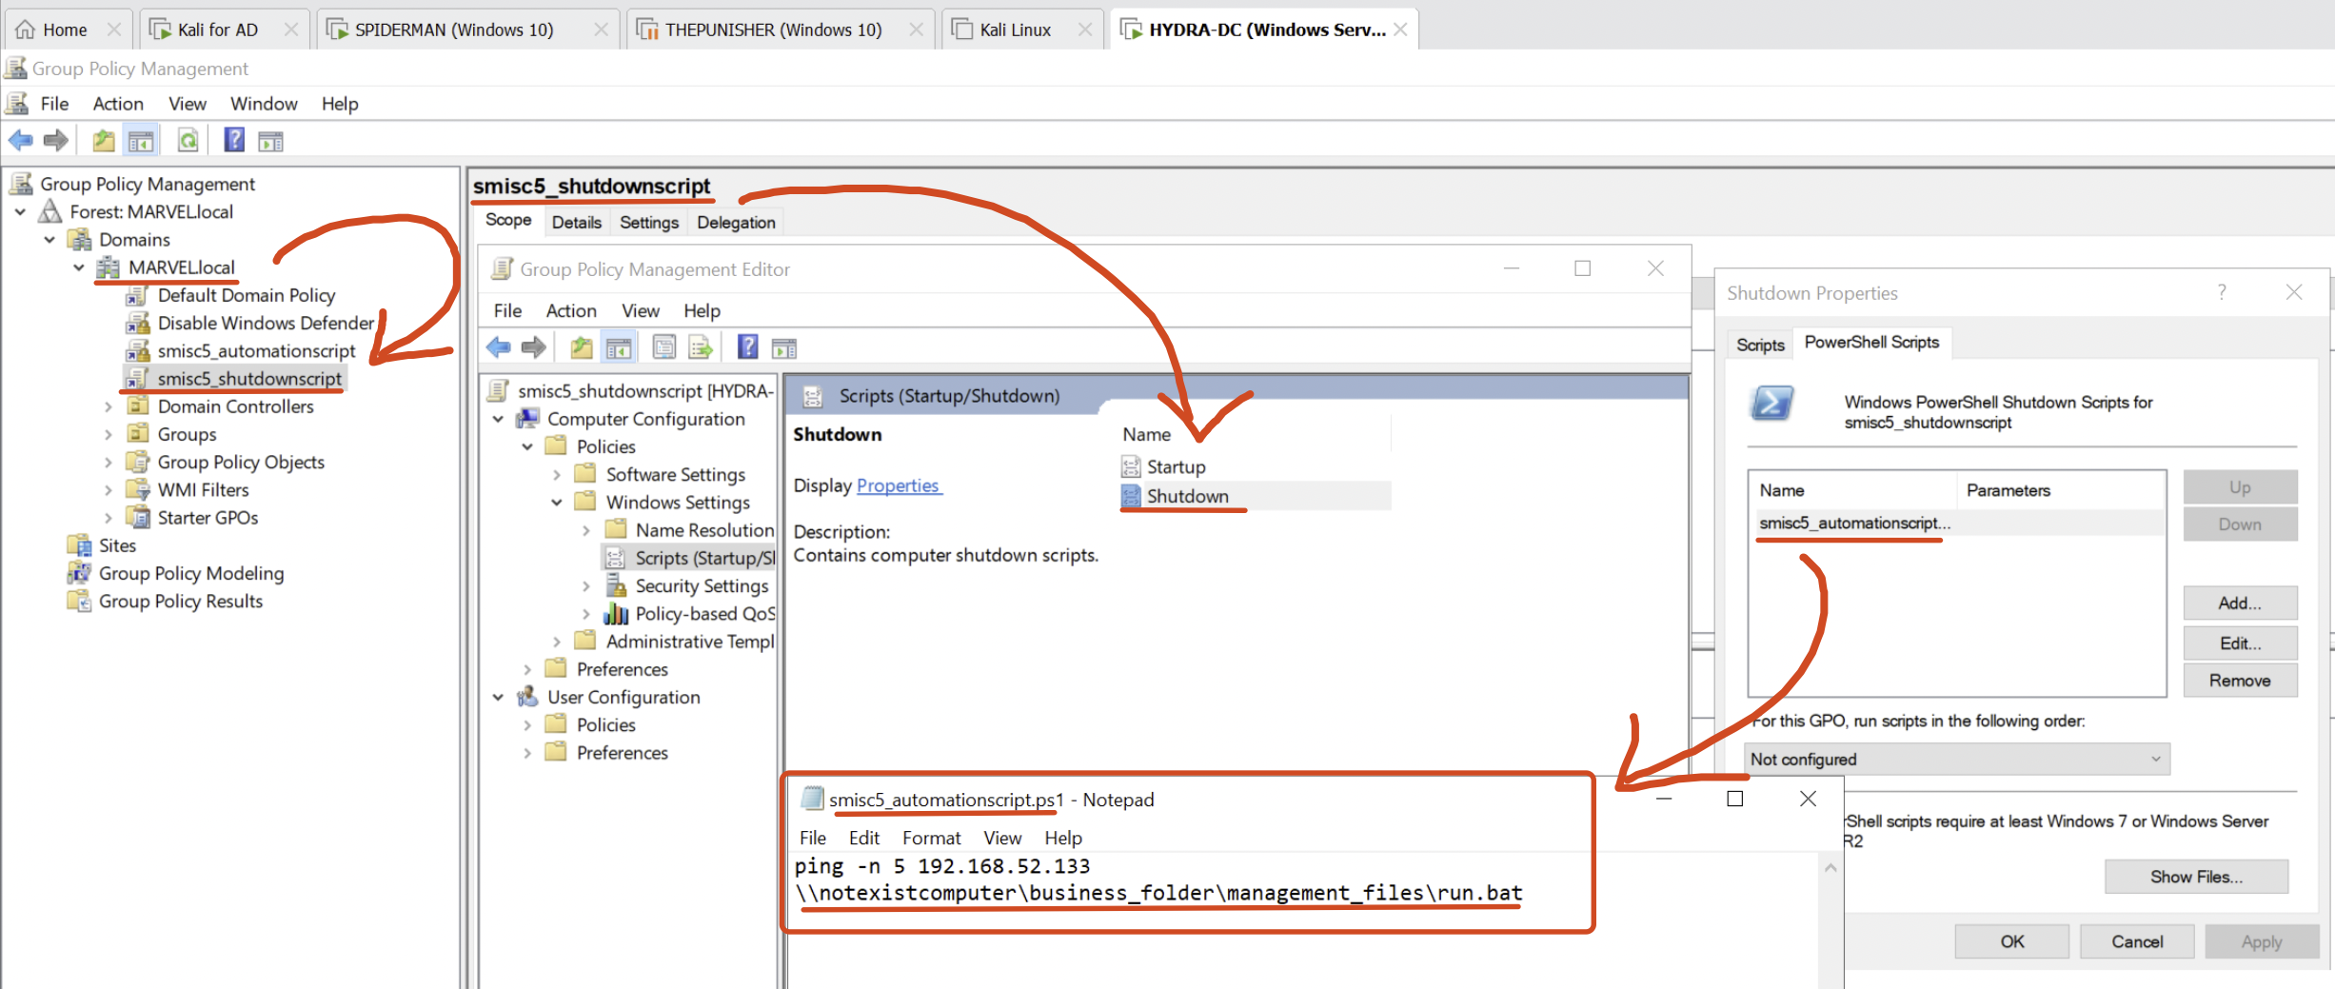The image size is (2335, 989).
Task: Expand the Domain Controllers tree node
Action: pyautogui.click(x=109, y=406)
